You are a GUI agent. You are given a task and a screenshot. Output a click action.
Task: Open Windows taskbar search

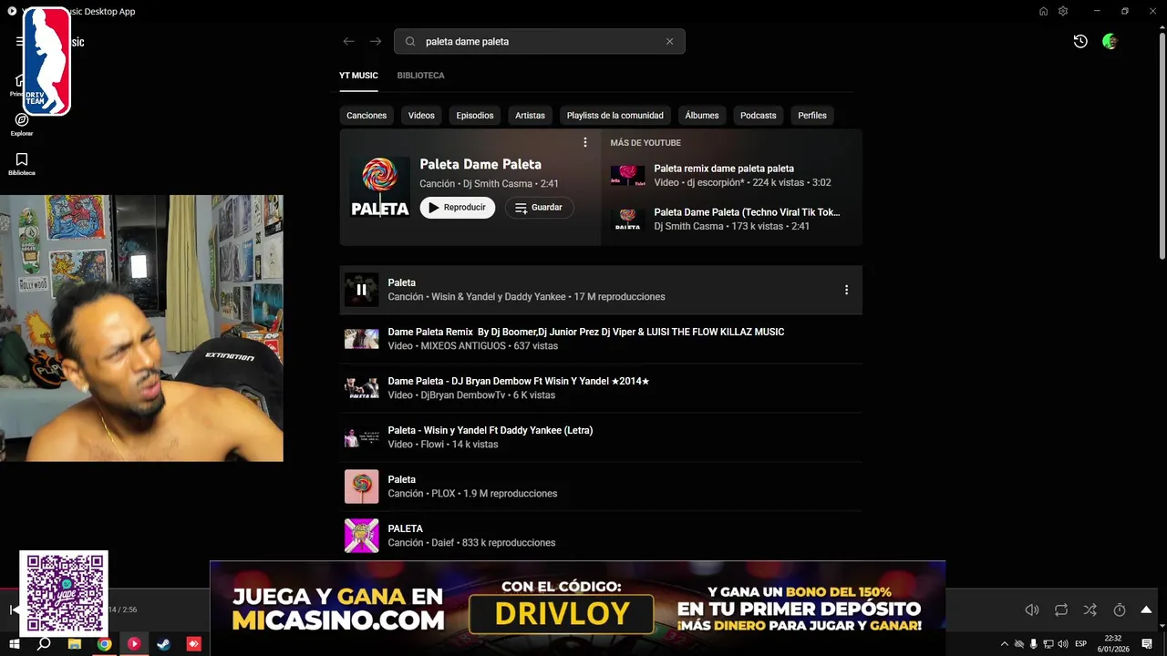(44, 644)
